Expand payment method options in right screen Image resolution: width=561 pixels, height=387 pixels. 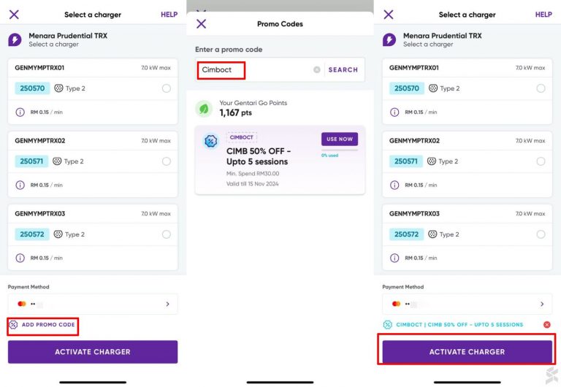(541, 304)
